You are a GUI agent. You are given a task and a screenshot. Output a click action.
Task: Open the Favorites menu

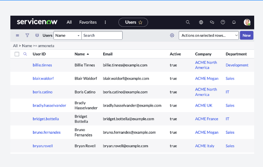(88, 22)
